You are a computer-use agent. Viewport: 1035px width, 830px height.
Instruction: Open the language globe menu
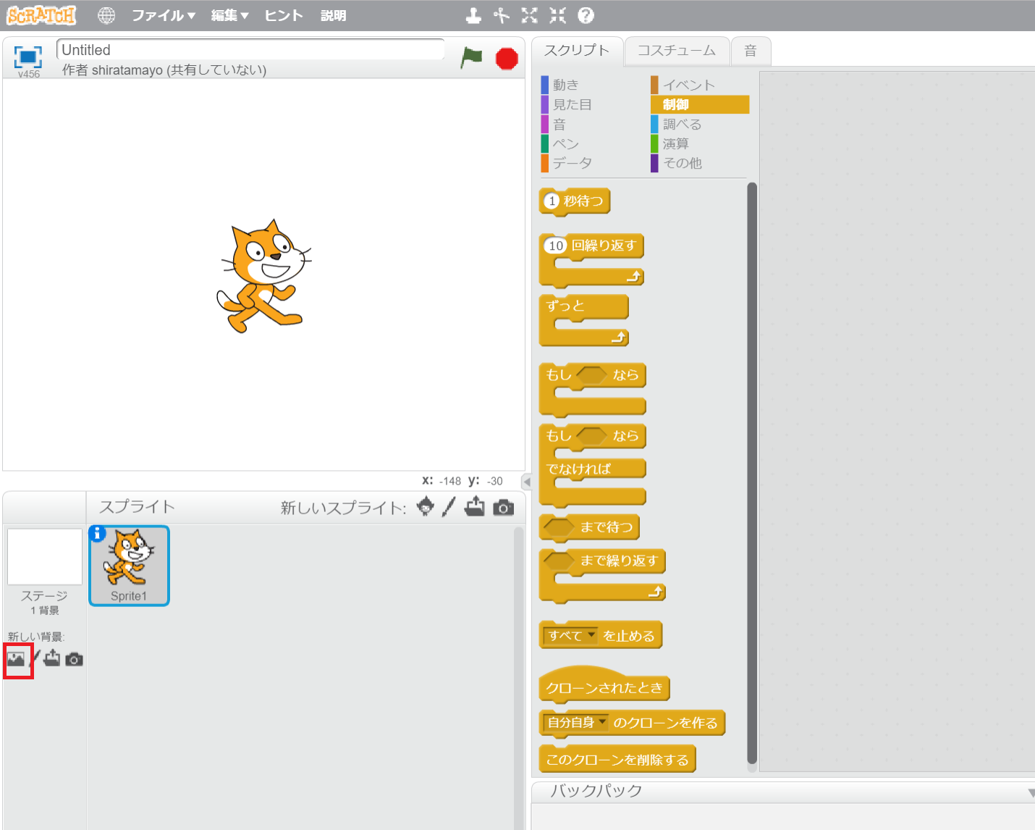(x=106, y=15)
